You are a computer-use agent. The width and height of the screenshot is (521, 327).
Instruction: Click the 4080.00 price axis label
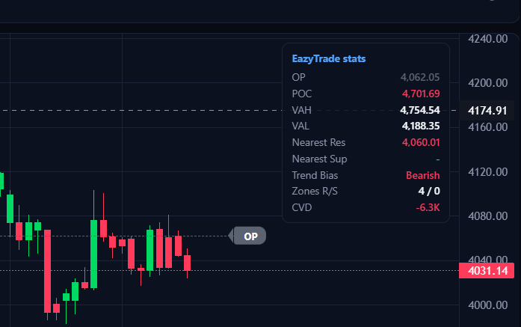point(488,216)
